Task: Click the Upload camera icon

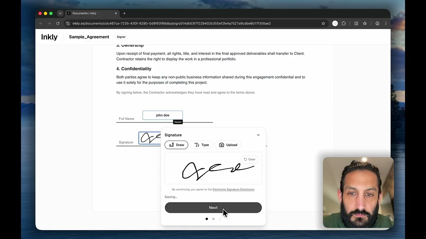Action: pos(222,145)
